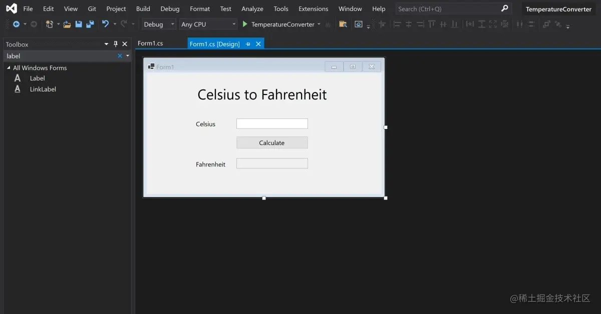Open the Format menu

point(199,8)
